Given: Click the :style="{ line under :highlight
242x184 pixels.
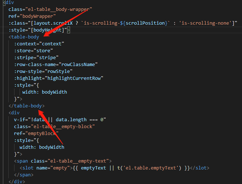Looking at the screenshot, I should point(26,85).
